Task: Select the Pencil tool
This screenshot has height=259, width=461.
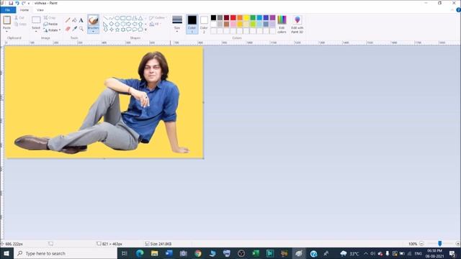Action: 68,20
